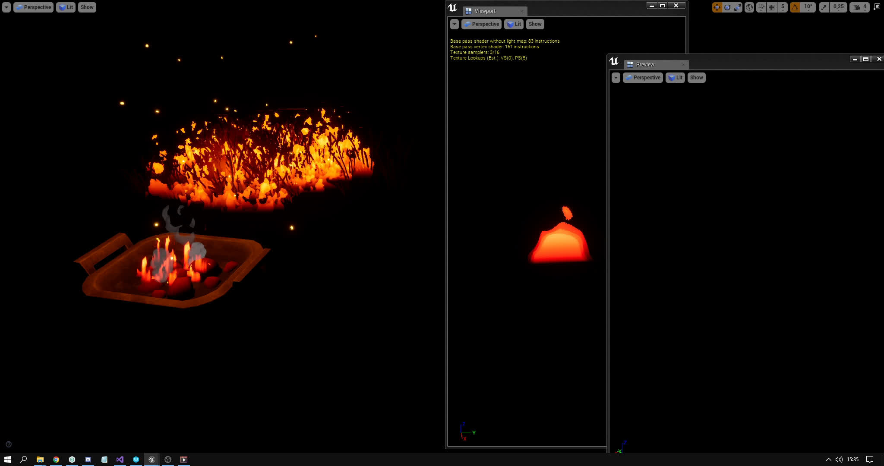Click Show button in main viewport

coord(87,7)
